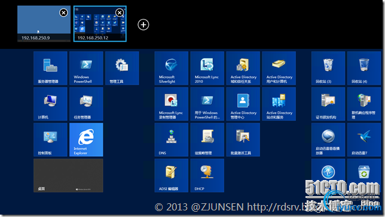
Task: Open the 组策略管理 Group Policy tile
Action: point(207,139)
